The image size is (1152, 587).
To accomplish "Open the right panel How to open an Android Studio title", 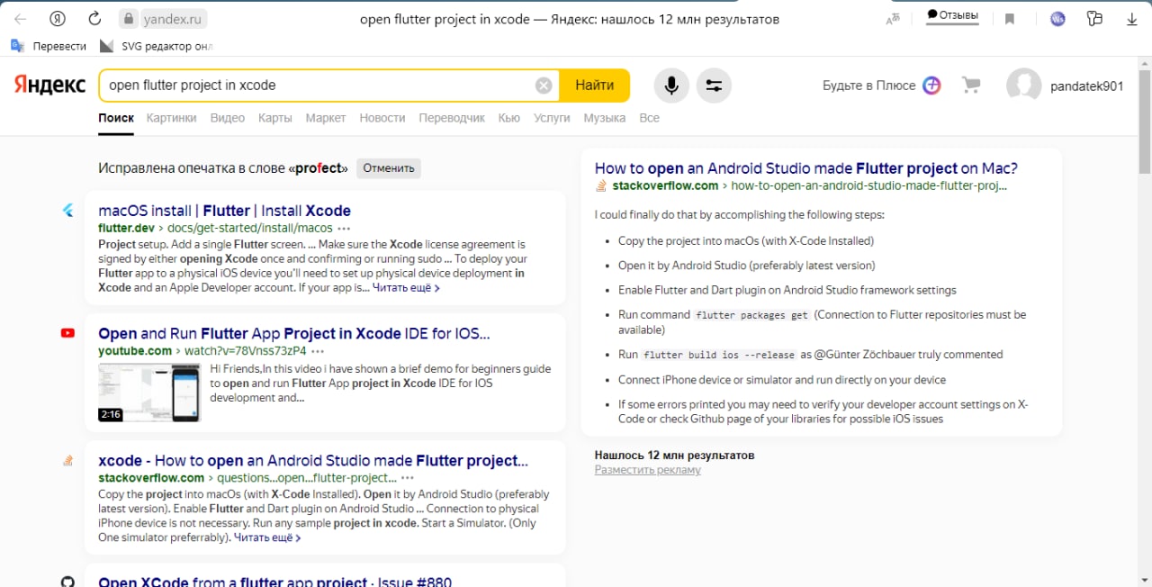I will coord(806,168).
